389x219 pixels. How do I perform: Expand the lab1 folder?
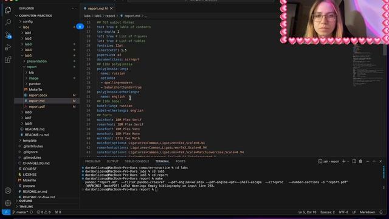pyautogui.click(x=28, y=33)
